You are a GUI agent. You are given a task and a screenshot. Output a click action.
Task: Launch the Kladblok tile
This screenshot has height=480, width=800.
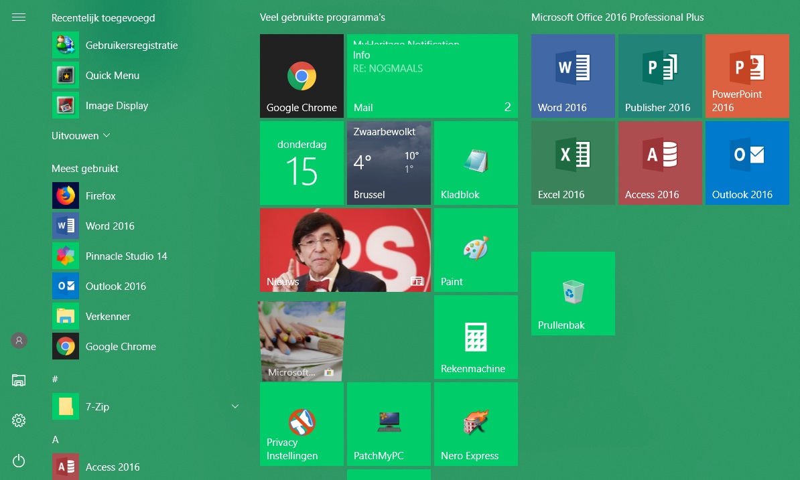point(476,163)
